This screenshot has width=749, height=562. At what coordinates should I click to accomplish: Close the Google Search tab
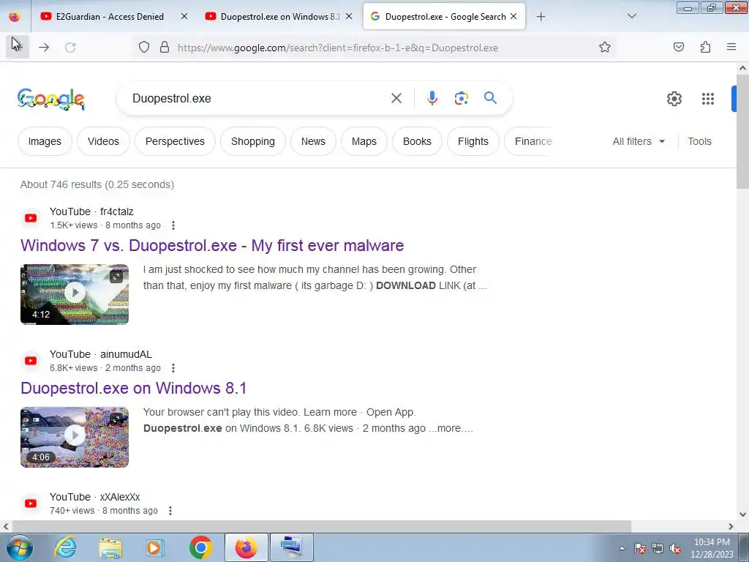(x=513, y=16)
